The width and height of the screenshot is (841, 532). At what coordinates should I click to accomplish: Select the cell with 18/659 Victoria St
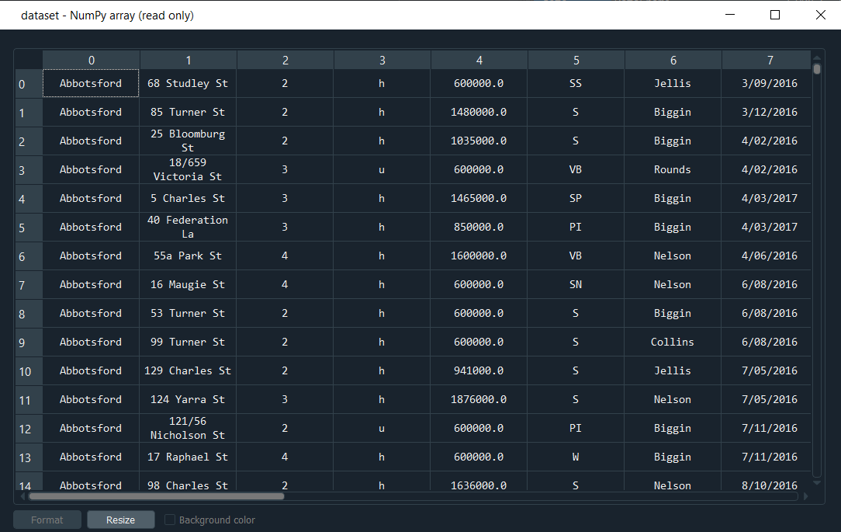click(187, 169)
